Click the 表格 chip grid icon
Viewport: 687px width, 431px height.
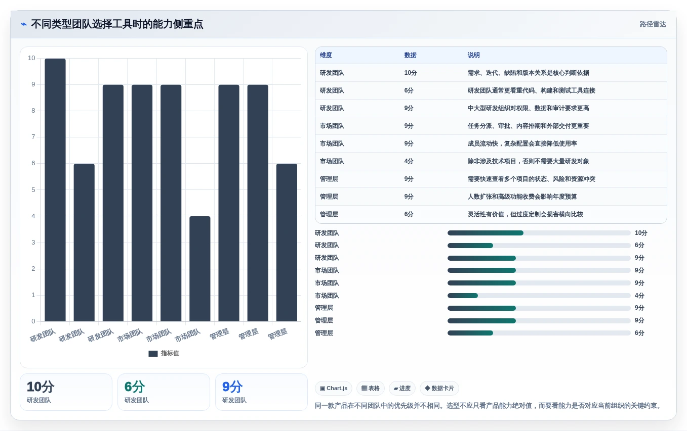[364, 389]
